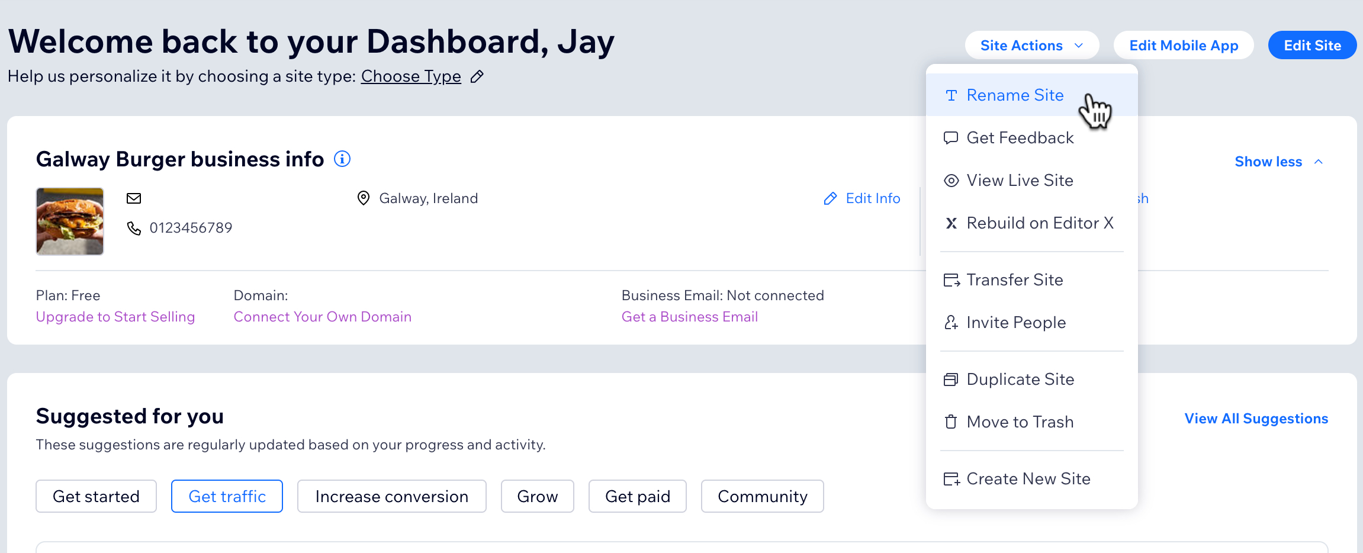Image resolution: width=1363 pixels, height=553 pixels.
Task: Click the info icon next to business info
Action: (x=342, y=159)
